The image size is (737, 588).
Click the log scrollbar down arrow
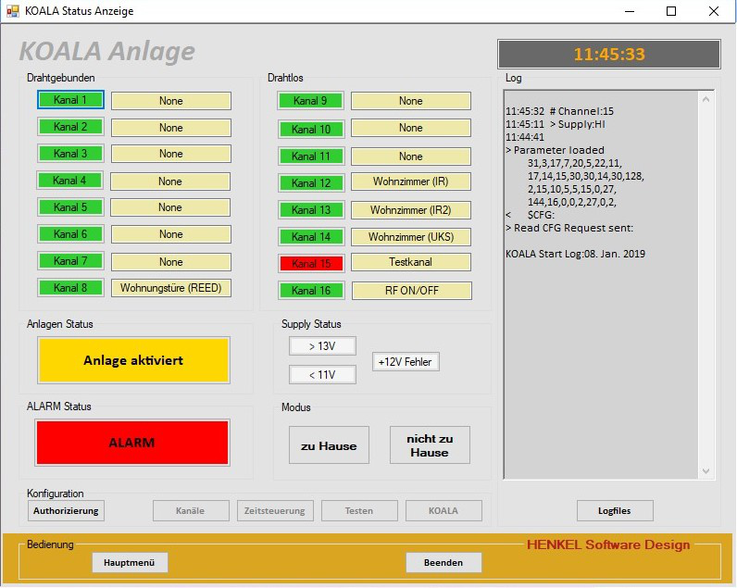706,471
